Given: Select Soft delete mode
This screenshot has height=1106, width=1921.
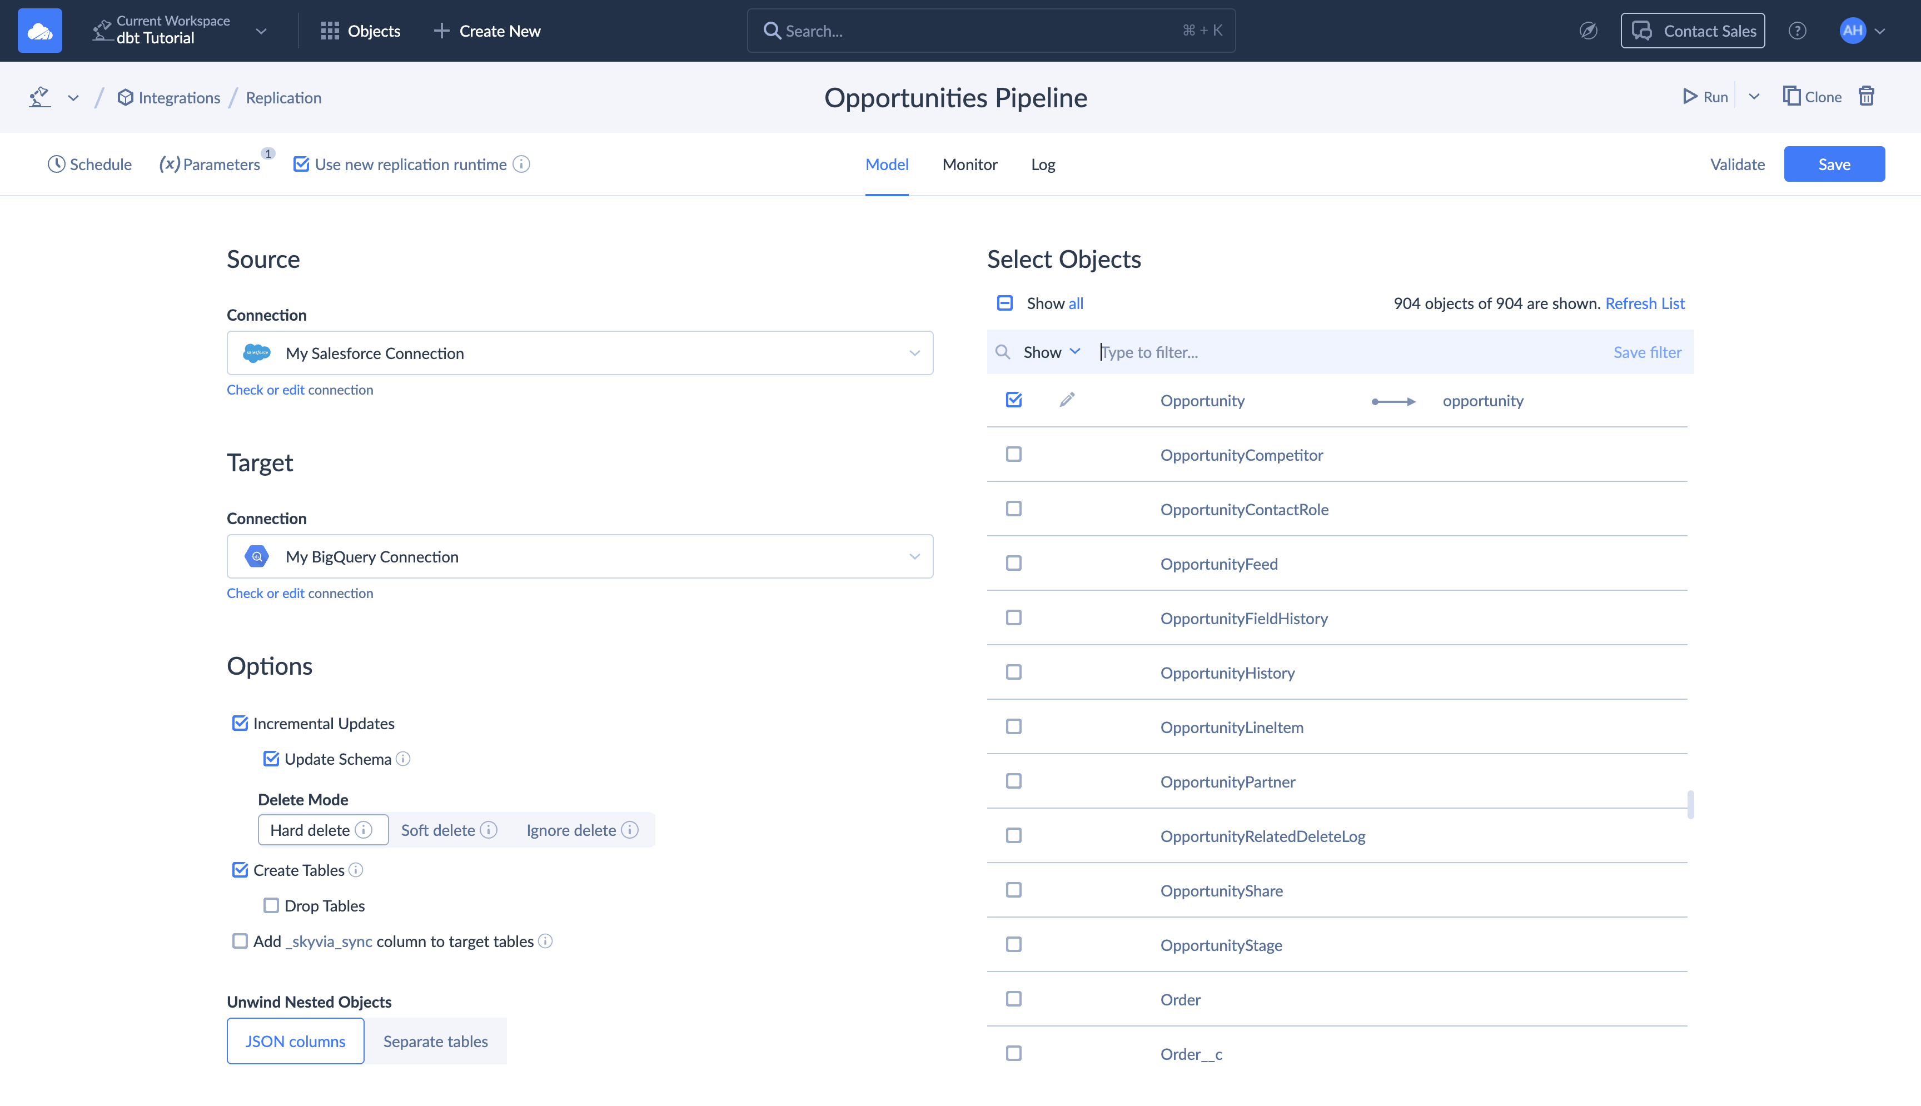Looking at the screenshot, I should tap(449, 829).
